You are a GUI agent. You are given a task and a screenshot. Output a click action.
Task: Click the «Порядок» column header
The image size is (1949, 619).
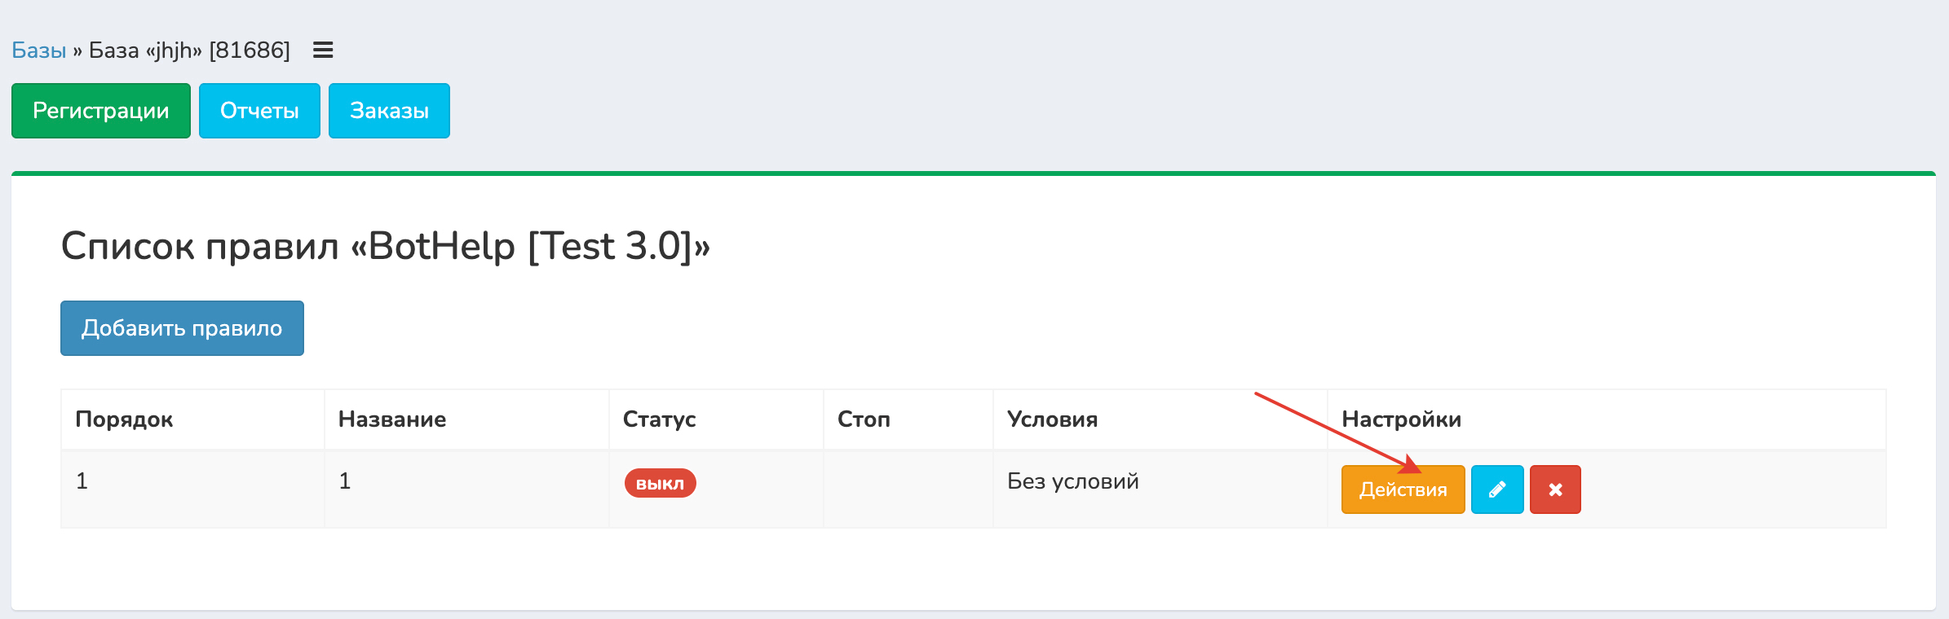coord(124,419)
